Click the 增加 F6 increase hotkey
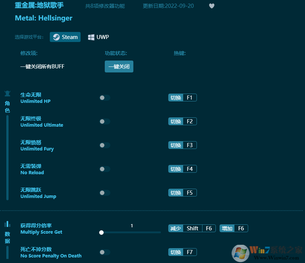Screen dimensions: 305x263 coord(234,228)
